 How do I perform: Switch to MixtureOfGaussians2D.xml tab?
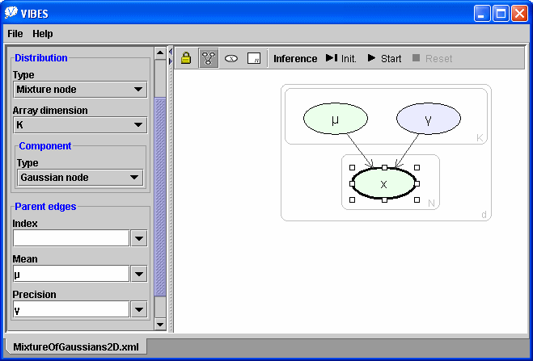pyautogui.click(x=75, y=346)
